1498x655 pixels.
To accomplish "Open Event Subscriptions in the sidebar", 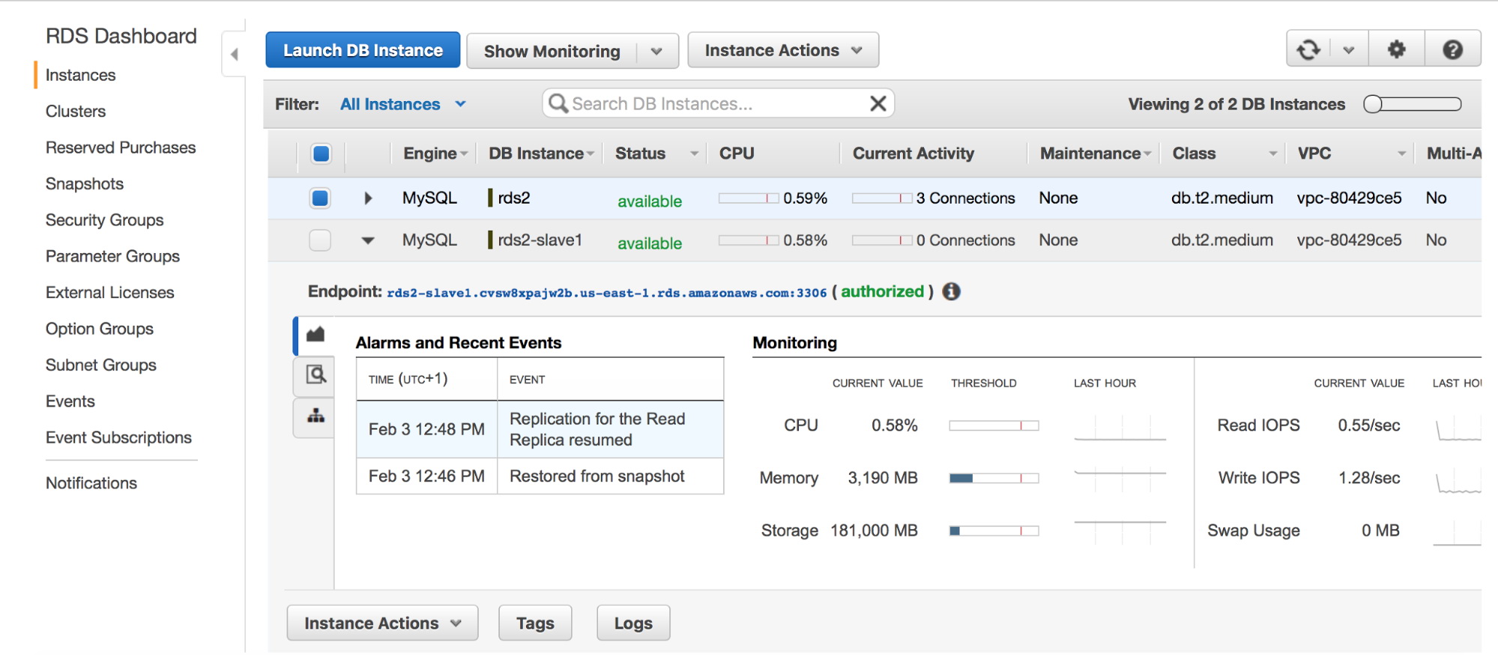I will (118, 438).
